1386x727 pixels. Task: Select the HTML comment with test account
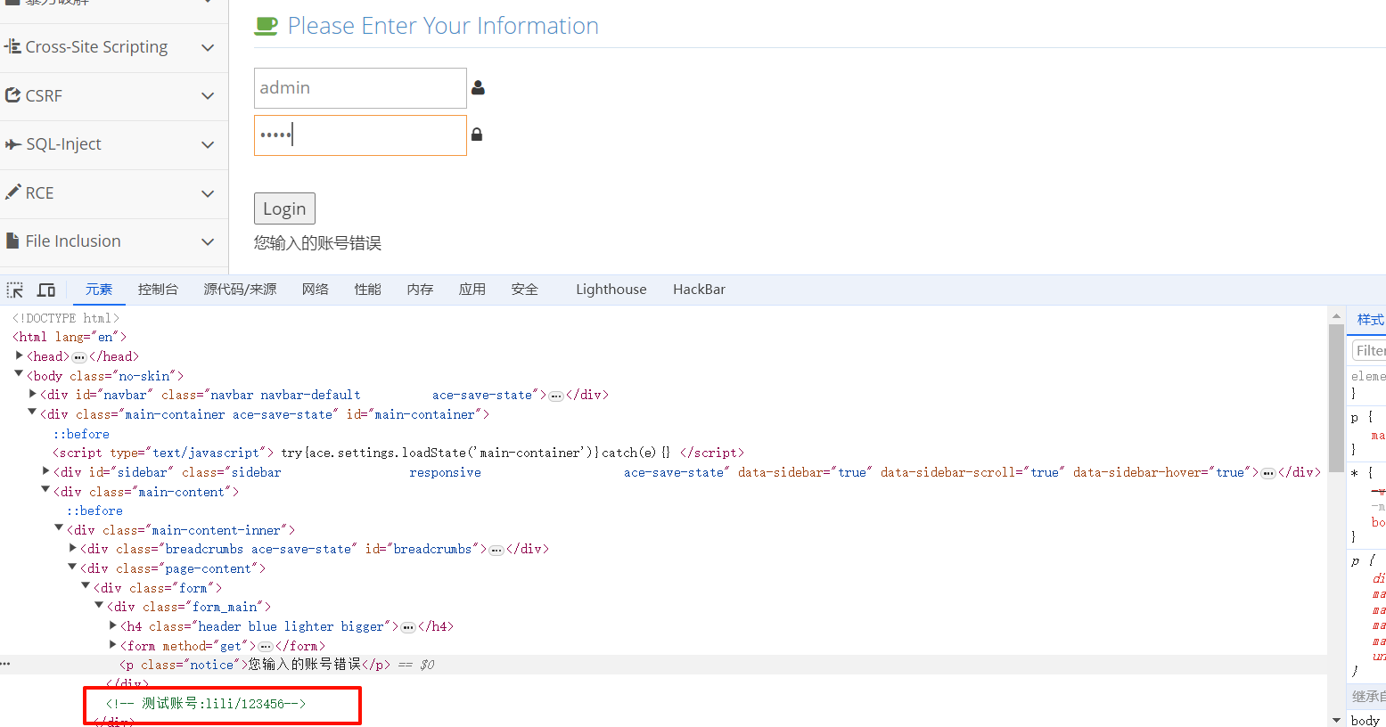pos(206,704)
